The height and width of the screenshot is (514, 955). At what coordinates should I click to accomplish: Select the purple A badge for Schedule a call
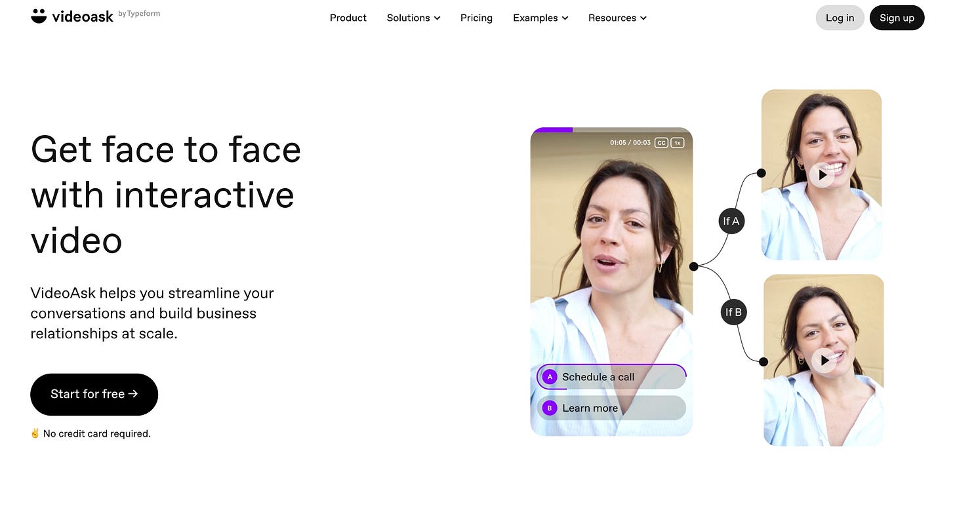[550, 377]
